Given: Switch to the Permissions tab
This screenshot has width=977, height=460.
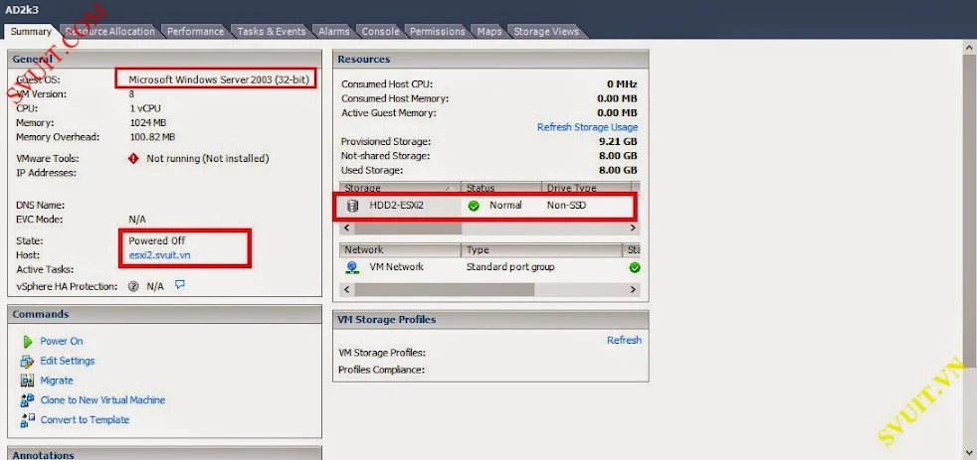Looking at the screenshot, I should (438, 31).
